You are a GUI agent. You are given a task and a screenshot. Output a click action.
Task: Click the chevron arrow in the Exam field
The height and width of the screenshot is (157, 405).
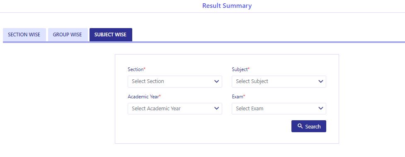pos(321,108)
